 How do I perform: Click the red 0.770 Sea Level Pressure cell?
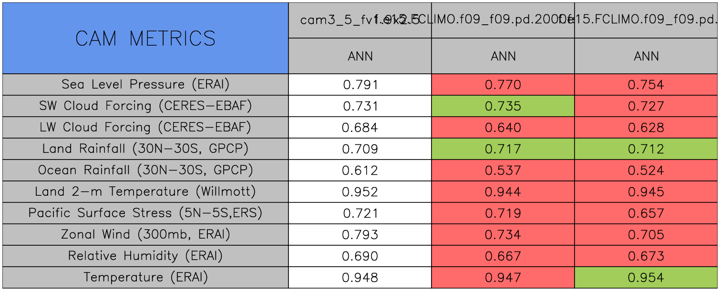click(503, 85)
